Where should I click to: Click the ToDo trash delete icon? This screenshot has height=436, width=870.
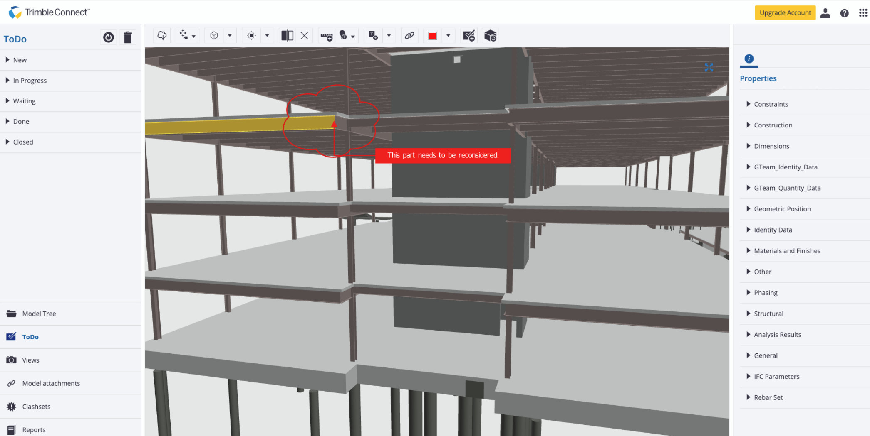coord(128,37)
